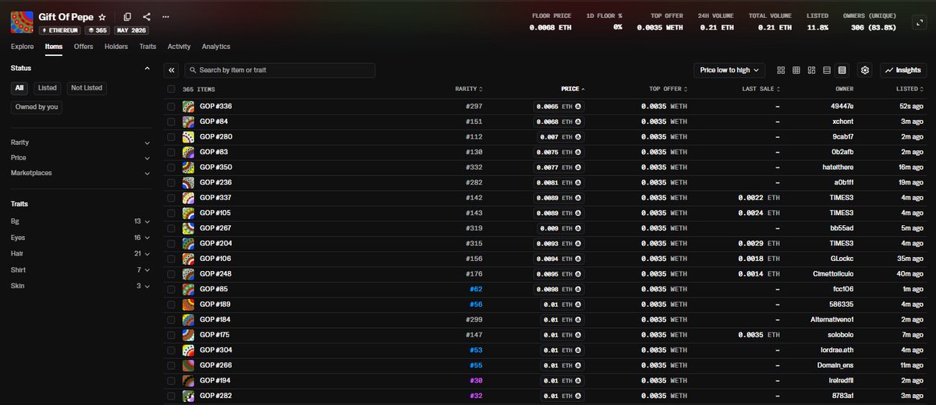Open the Analytics tab
This screenshot has width=936, height=405.
coord(216,47)
